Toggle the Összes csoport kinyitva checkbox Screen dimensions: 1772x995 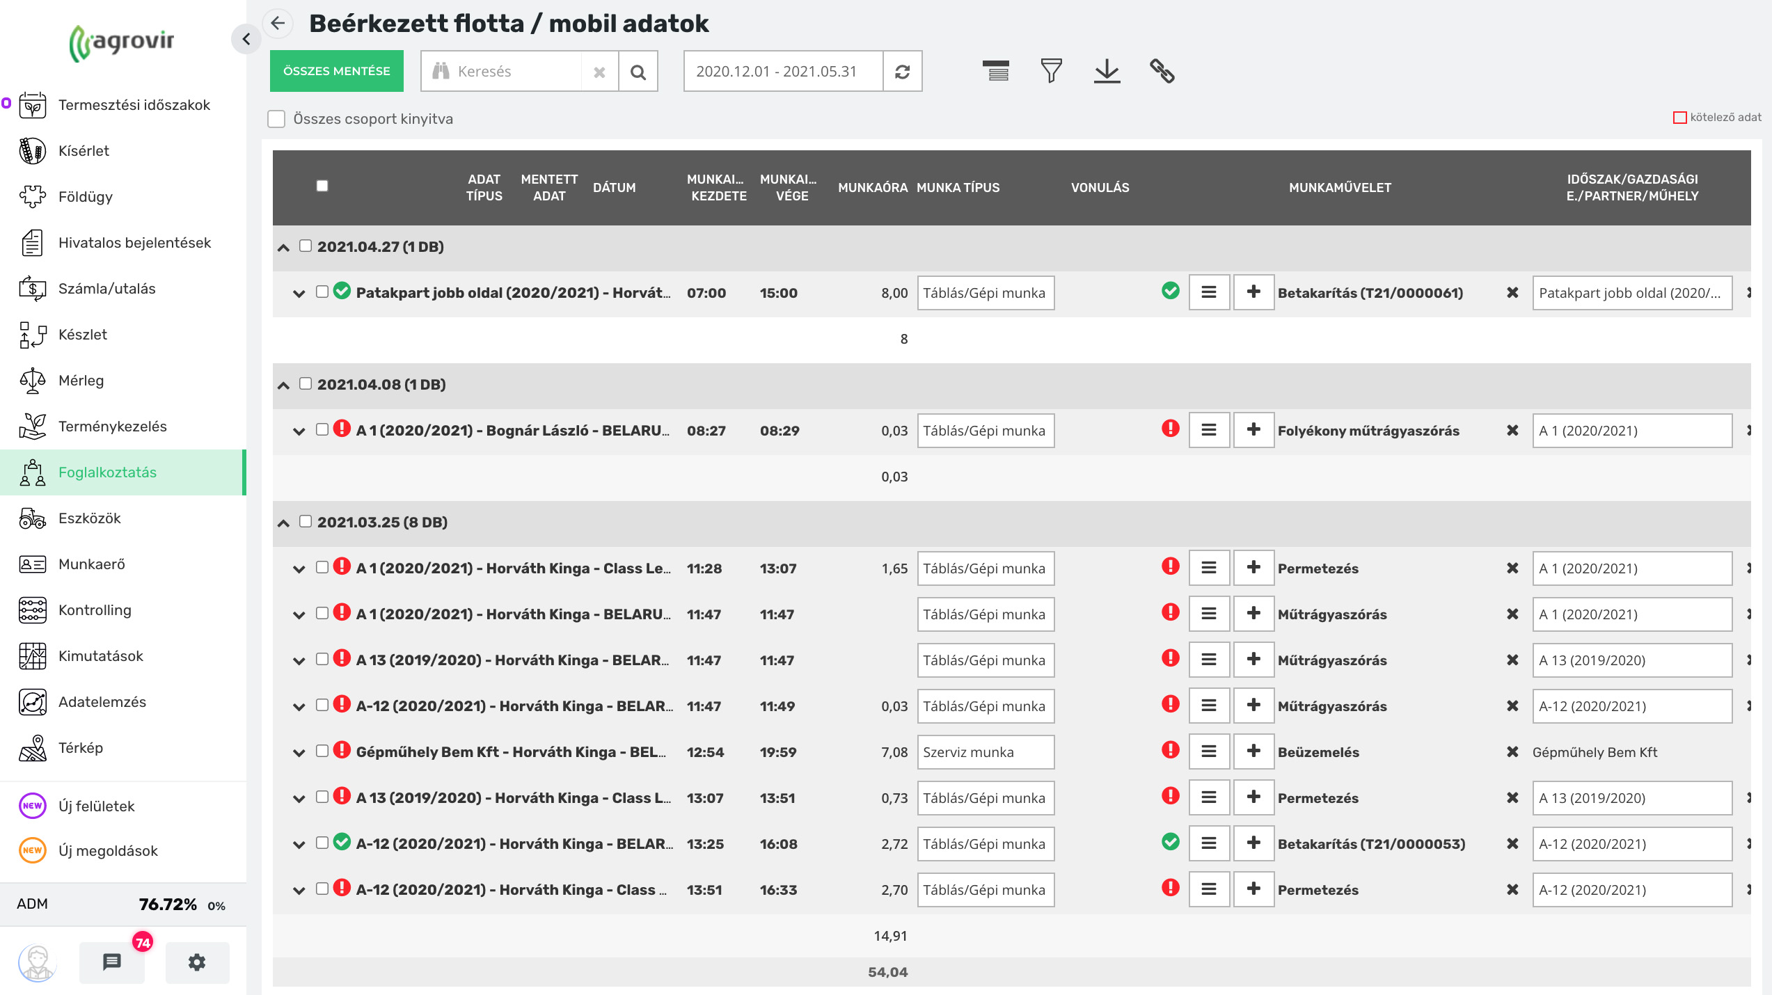276,119
